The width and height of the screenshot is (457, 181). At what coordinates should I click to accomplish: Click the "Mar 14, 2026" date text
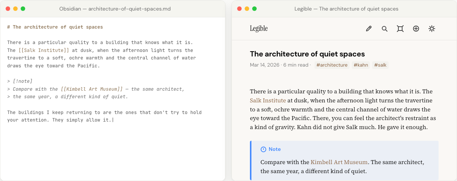(265, 65)
